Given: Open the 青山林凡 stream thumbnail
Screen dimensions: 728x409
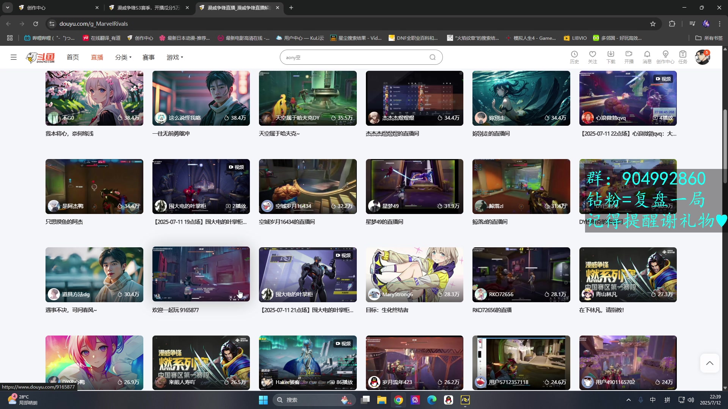Looking at the screenshot, I should coord(628,275).
